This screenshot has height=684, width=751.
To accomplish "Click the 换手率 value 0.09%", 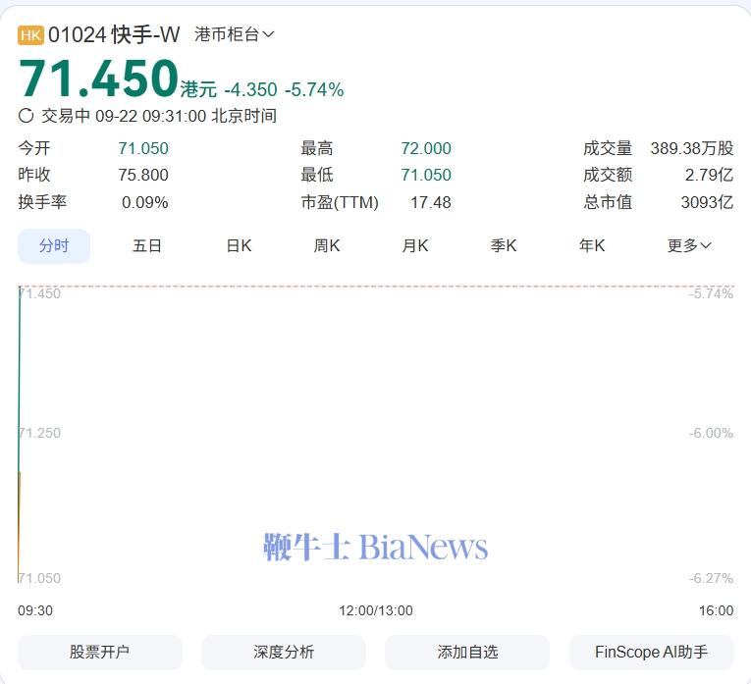I will tap(144, 202).
